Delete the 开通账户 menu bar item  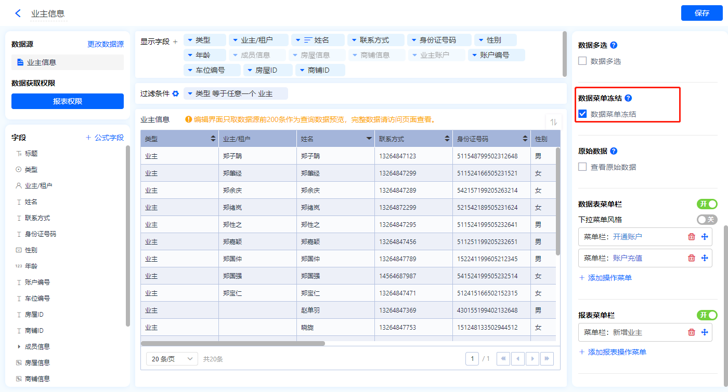click(x=691, y=237)
